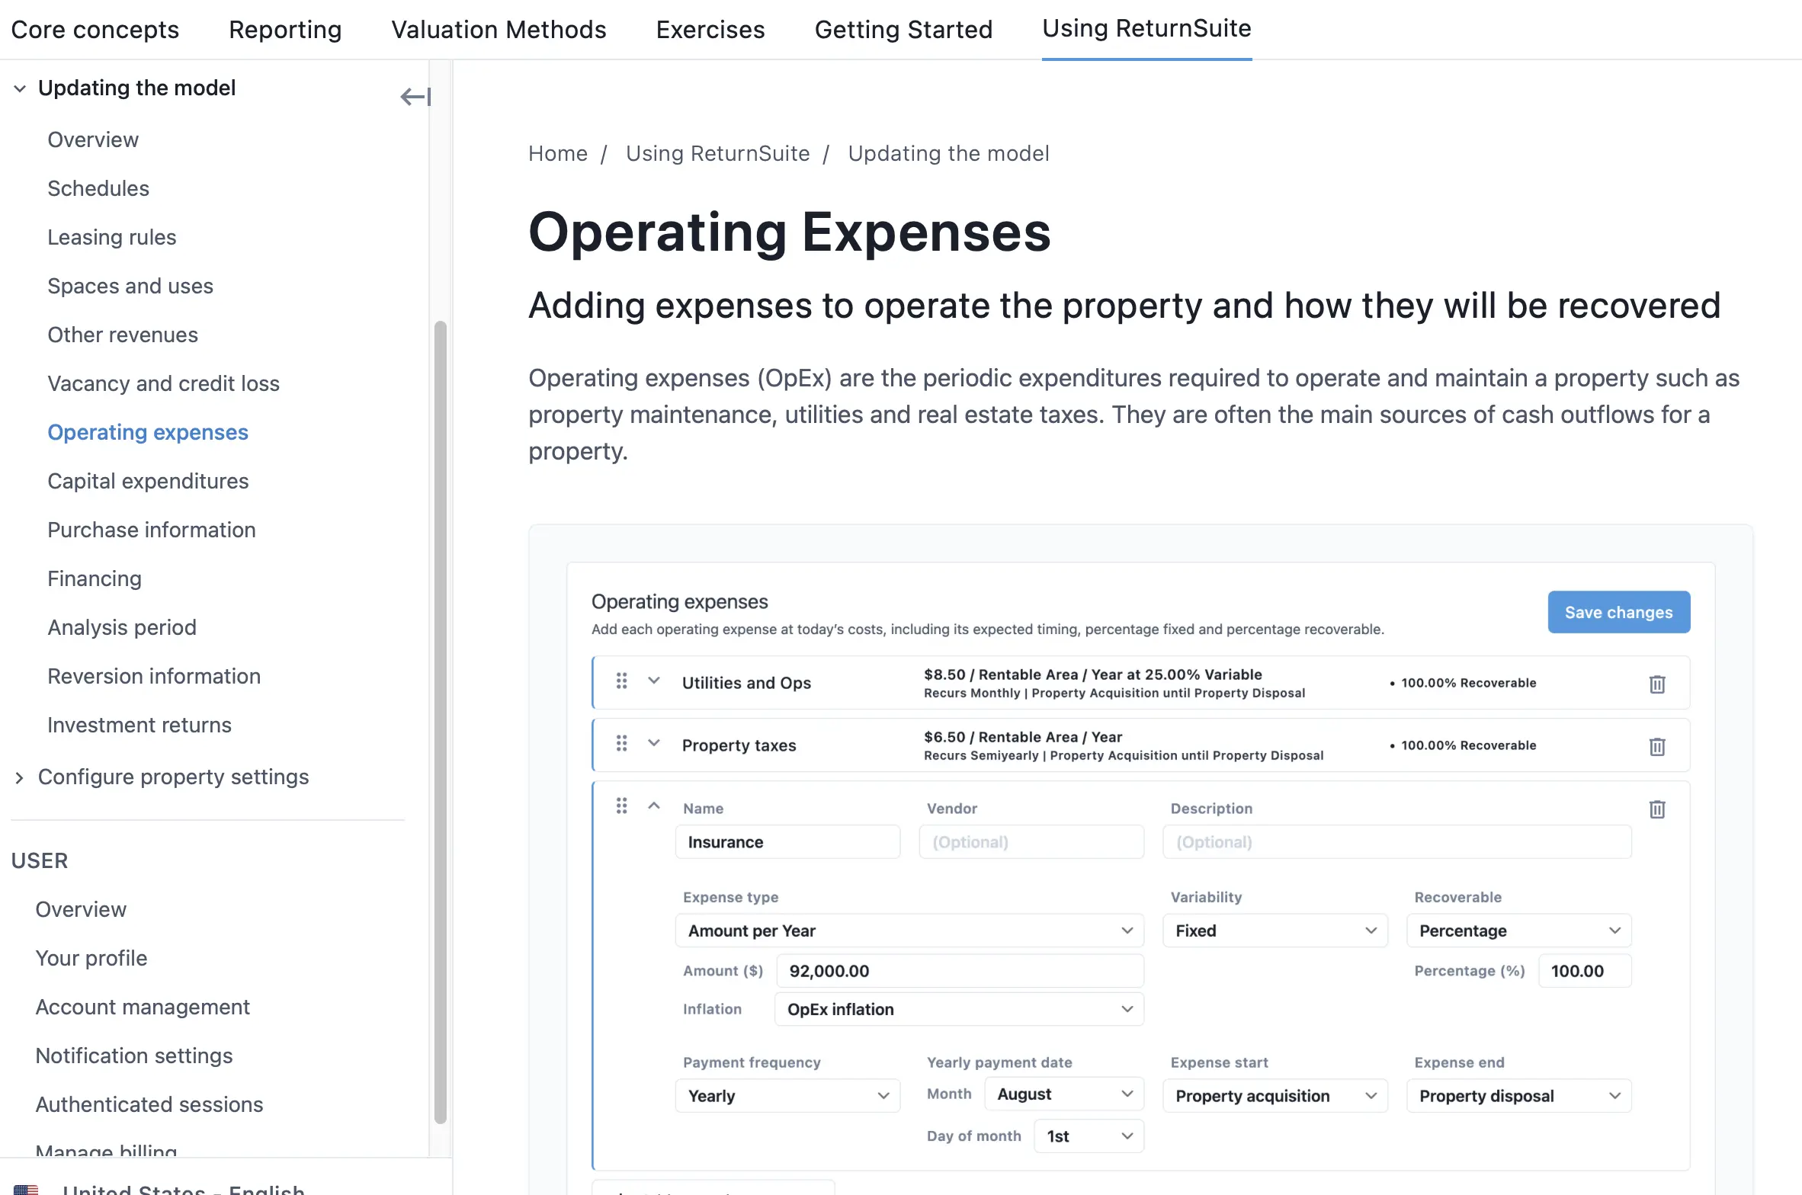Grab the drag handle for Property taxes
Screen dimensions: 1802x1195
pyautogui.click(x=622, y=743)
